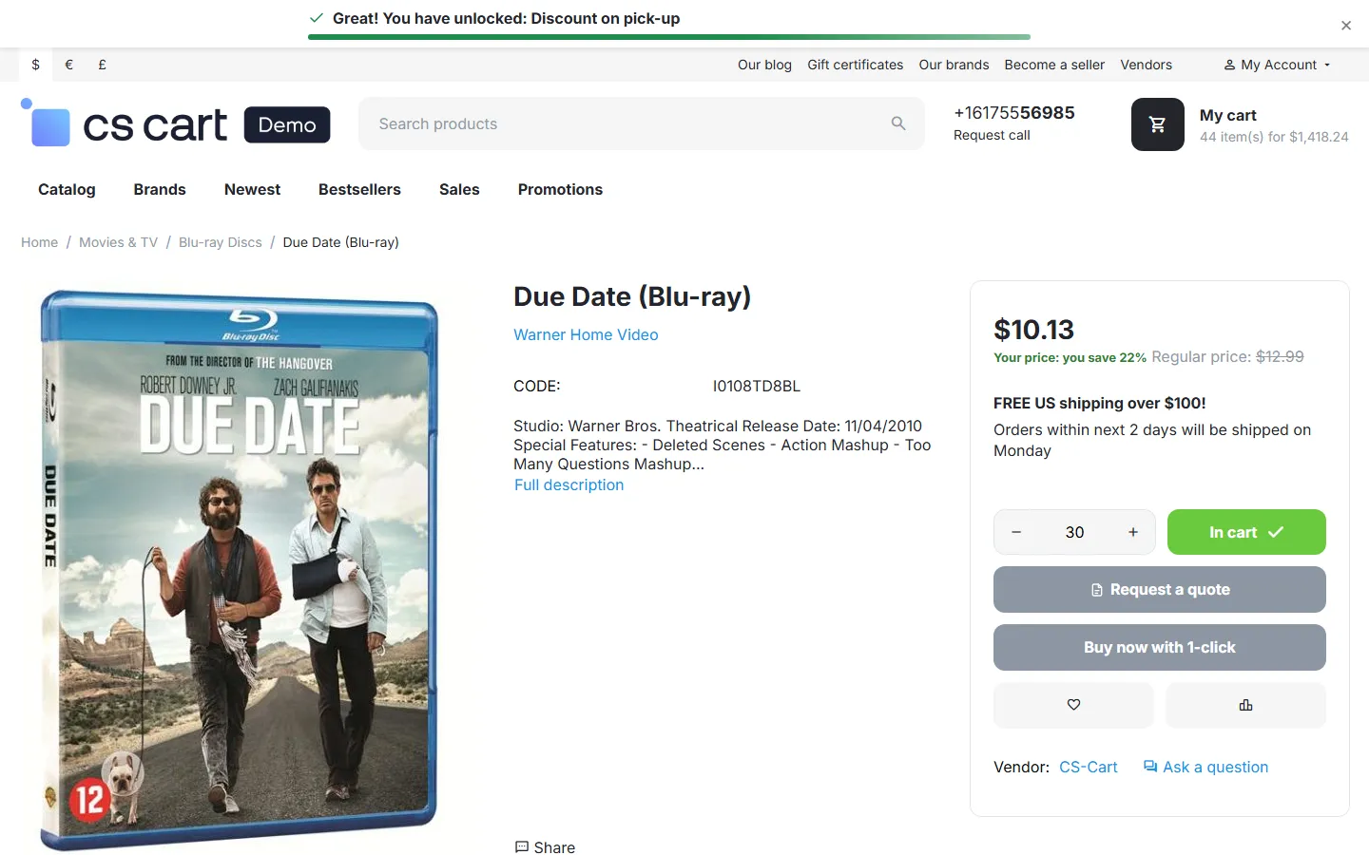Open the Promotions page
Viewport: 1369px width, 855px height.
pos(560,189)
